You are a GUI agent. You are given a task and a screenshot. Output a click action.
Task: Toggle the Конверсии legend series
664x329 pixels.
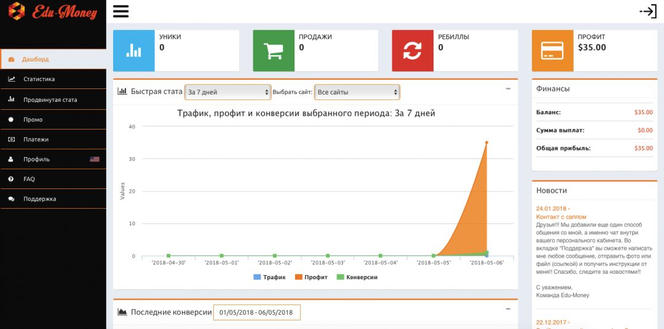tap(357, 277)
